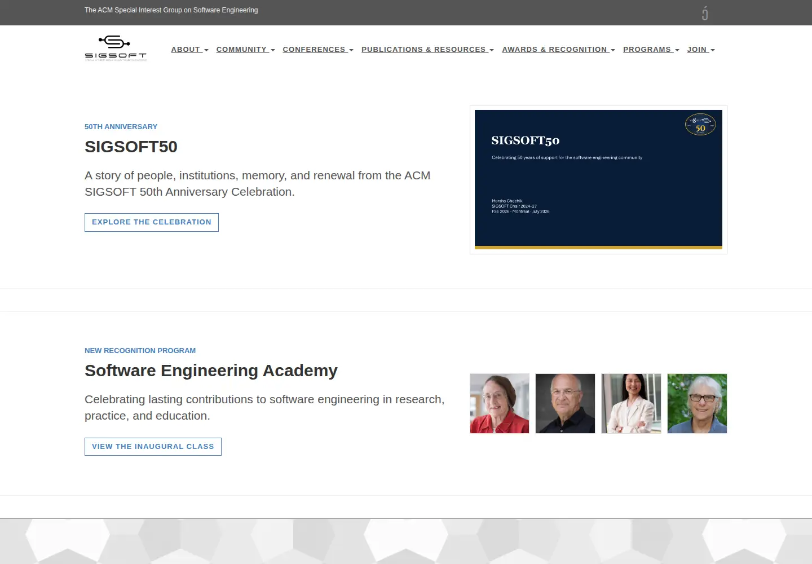Image resolution: width=812 pixels, height=564 pixels.
Task: Click the small glyph icon in the dark top bar
Action: [x=705, y=13]
